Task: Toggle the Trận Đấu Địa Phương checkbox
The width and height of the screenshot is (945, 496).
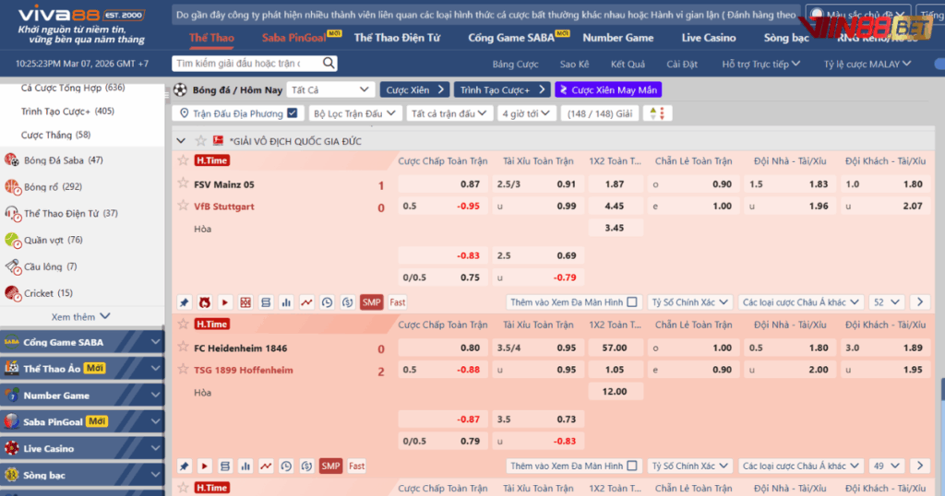Action: point(293,113)
